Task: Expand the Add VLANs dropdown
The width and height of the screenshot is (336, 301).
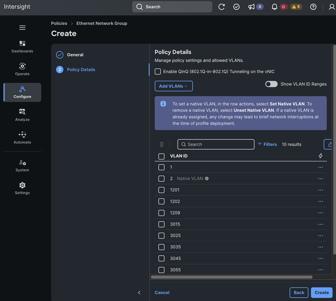Action: pos(174,86)
